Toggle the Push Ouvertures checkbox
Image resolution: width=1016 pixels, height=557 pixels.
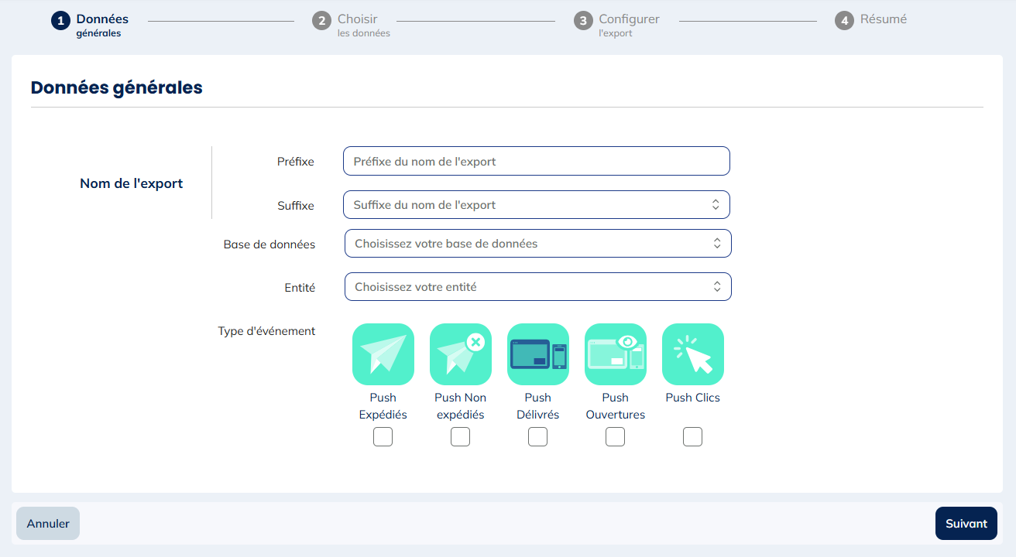click(615, 437)
